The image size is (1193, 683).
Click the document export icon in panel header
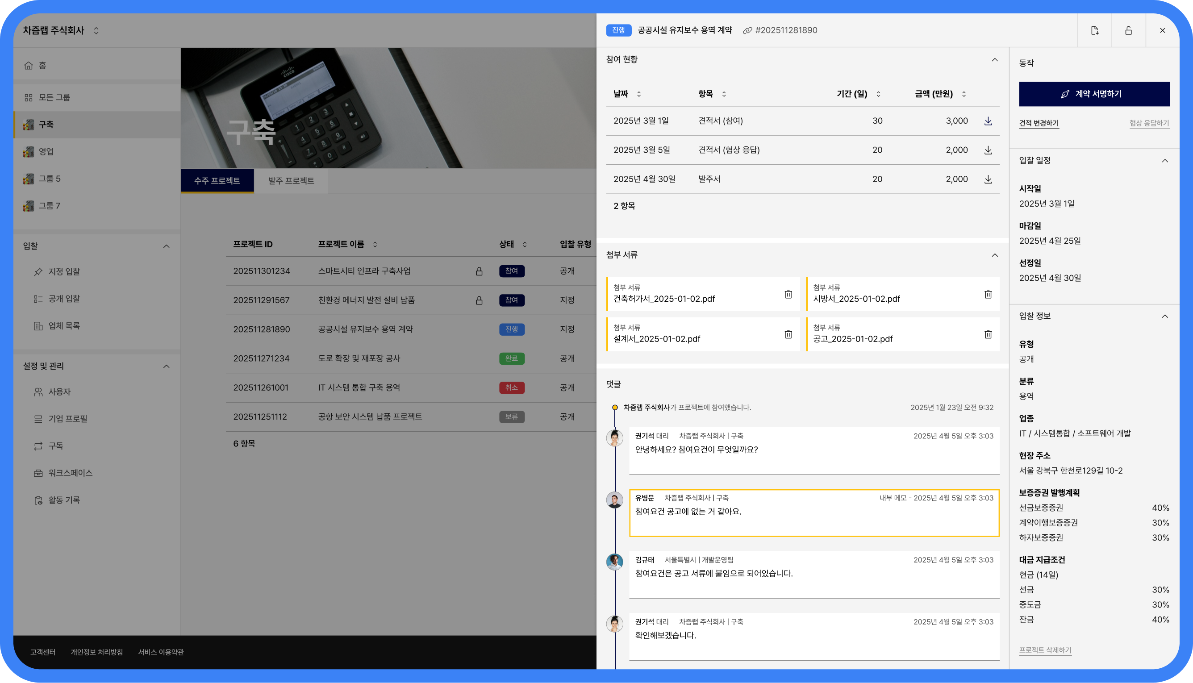[1094, 30]
